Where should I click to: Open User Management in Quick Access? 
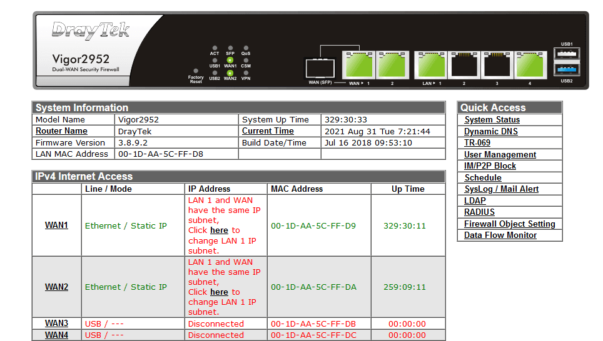tap(500, 154)
